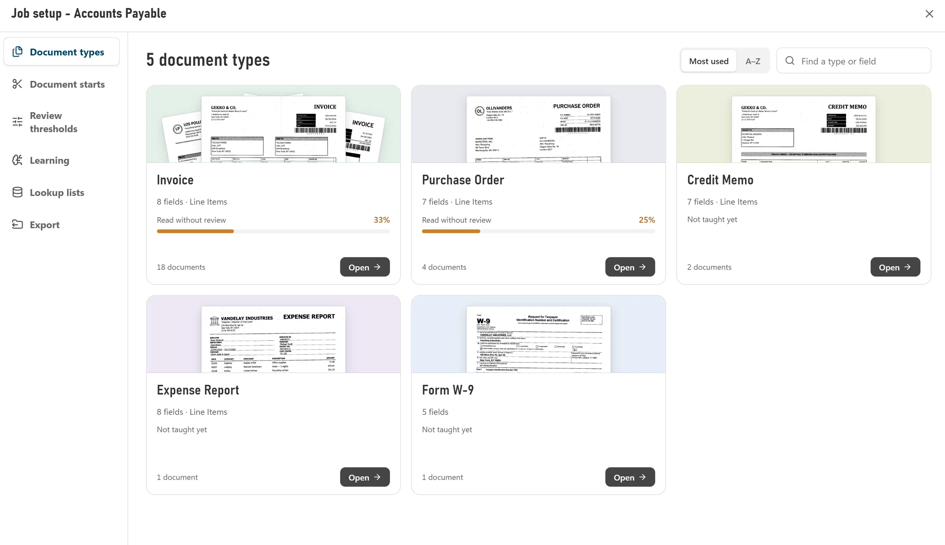The width and height of the screenshot is (945, 545).
Task: Select the Document types sidebar item
Action: [61, 52]
